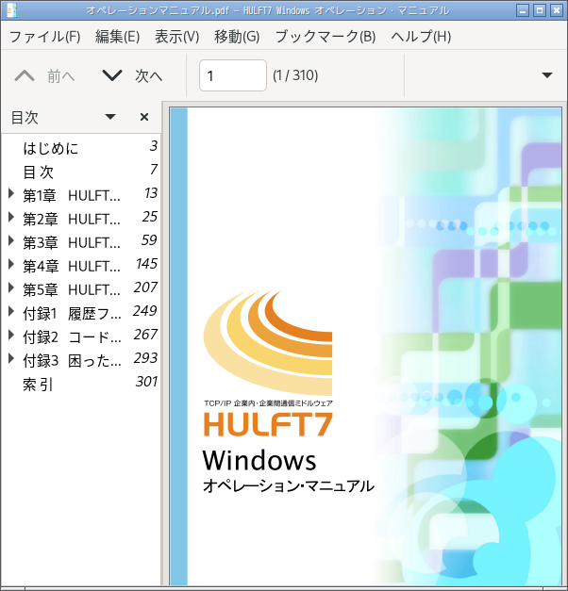Click the Windows title text on cover page
Screen dimensions: 568x591
tap(259, 460)
